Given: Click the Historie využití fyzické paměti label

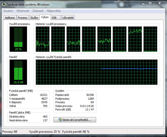Looking at the screenshot, I should point(53,57).
